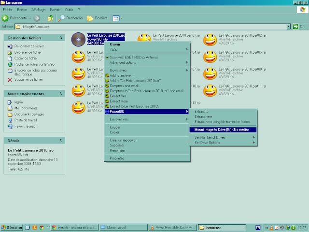This screenshot has width=309, height=232.
Task: Open the logitiel folder icon in Autres emplacements
Action: pos(10,102)
